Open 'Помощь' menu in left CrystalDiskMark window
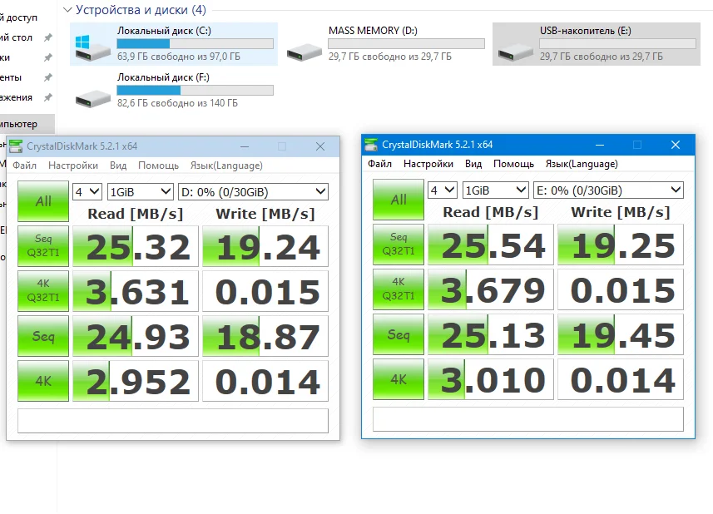The width and height of the screenshot is (713, 514). [x=159, y=166]
